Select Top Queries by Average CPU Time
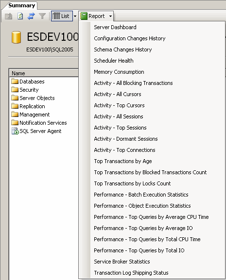The width and height of the screenshot is (226, 280). pos(152,217)
